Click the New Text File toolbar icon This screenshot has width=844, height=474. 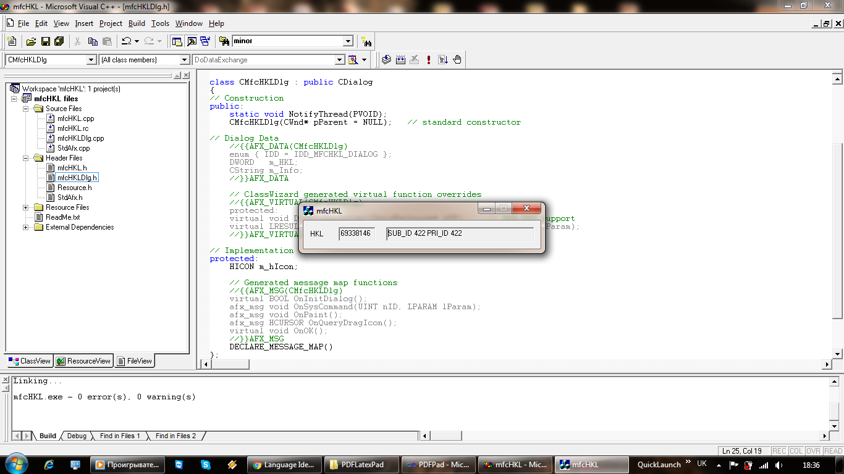click(12, 41)
